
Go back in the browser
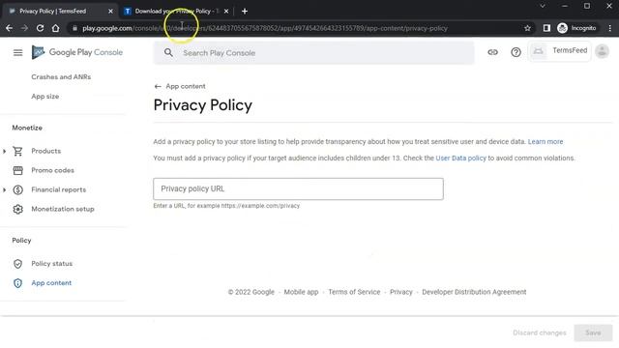(x=9, y=28)
